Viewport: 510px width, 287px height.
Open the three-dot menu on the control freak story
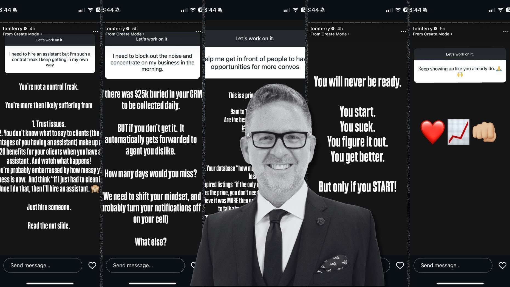pos(95,31)
